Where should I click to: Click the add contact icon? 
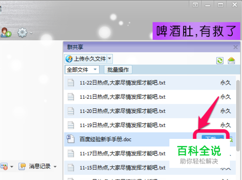pyautogui.click(x=6, y=32)
